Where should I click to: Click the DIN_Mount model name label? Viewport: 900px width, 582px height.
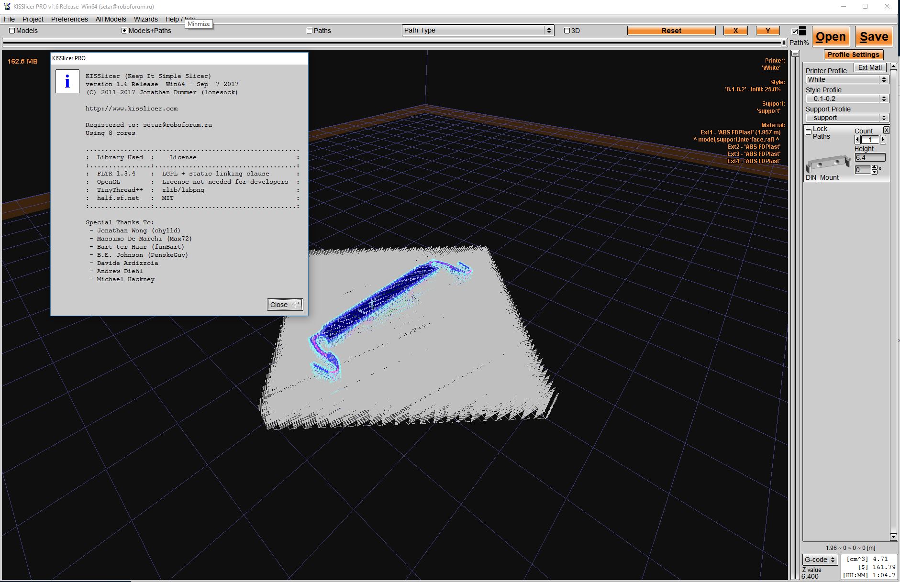[x=822, y=177]
